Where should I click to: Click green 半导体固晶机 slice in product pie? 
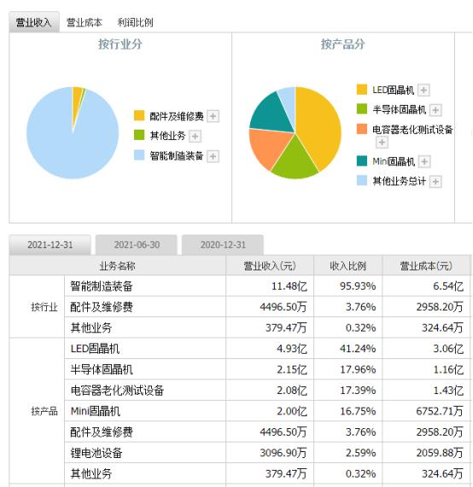click(x=294, y=161)
